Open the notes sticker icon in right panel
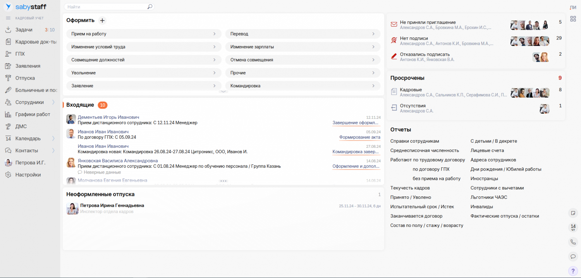Viewport: 581px width, 278px height. [x=573, y=213]
